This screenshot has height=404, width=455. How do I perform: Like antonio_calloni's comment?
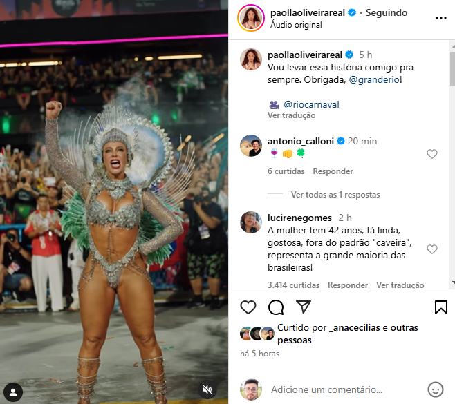(x=431, y=154)
